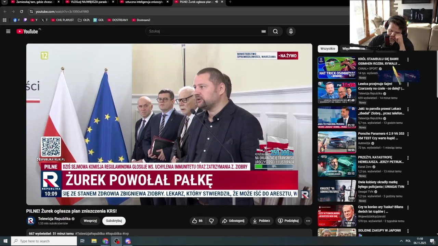Share the video via Udostępnij

click(233, 221)
